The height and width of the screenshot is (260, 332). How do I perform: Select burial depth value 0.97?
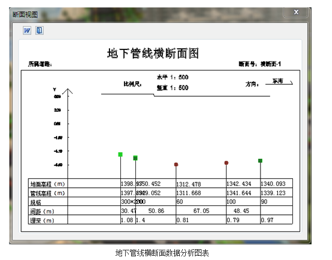(x=267, y=220)
